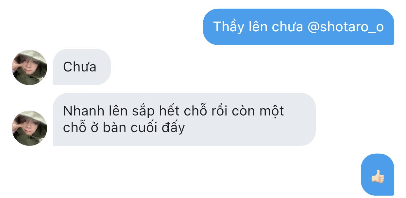The height and width of the screenshot is (198, 406).
Task: Click the thumbs-up emoji in the last message
Action: 378,176
